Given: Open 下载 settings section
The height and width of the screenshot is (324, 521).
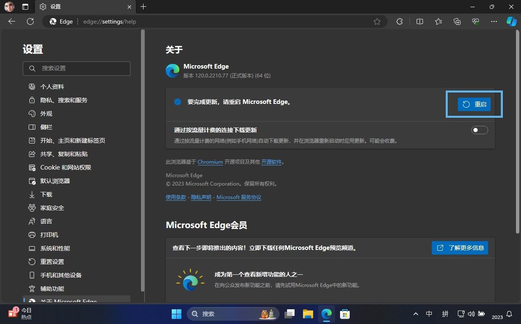Looking at the screenshot, I should [x=77, y=194].
